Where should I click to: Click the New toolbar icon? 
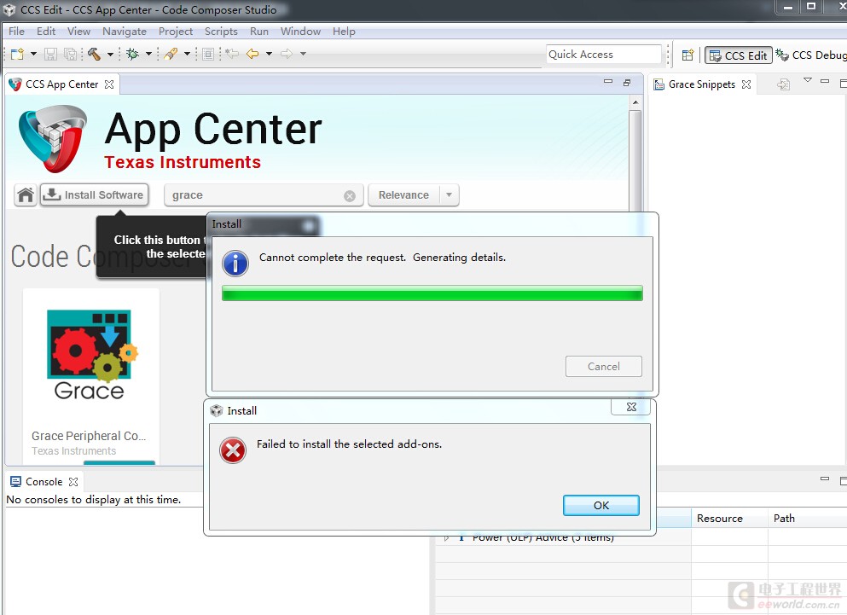click(17, 54)
